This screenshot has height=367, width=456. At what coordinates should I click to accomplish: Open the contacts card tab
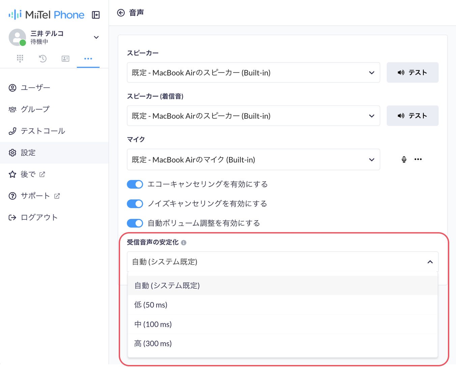[65, 59]
